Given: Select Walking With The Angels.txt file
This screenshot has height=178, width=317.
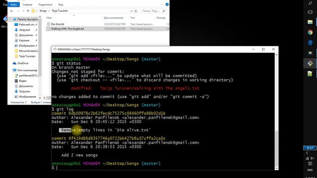Looking at the screenshot, I should point(67,29).
